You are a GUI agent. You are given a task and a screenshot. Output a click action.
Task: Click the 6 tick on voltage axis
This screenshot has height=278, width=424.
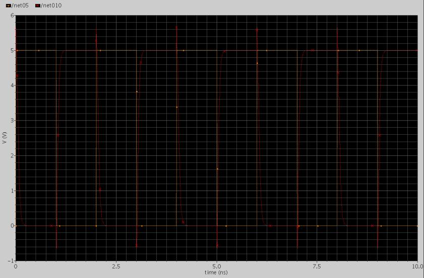click(13, 16)
